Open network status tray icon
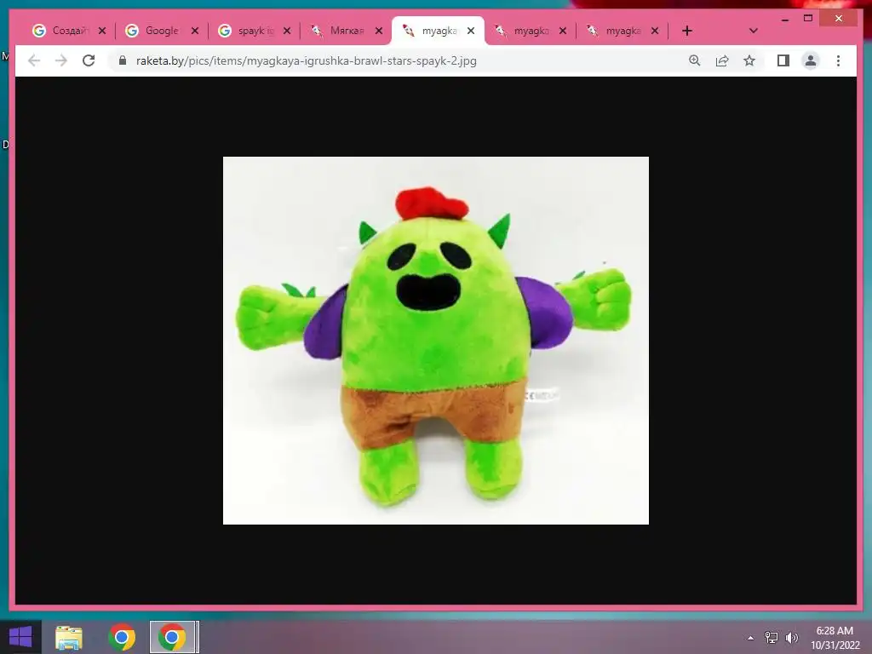The width and height of the screenshot is (872, 654). pos(772,638)
